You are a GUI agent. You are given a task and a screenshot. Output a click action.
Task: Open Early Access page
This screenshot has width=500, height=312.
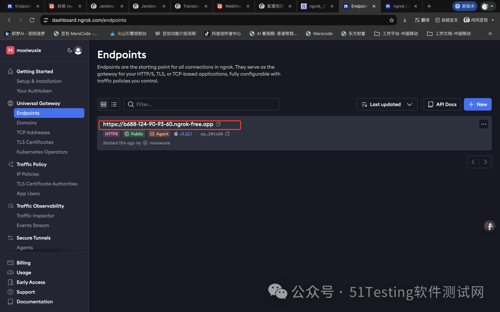(x=31, y=282)
